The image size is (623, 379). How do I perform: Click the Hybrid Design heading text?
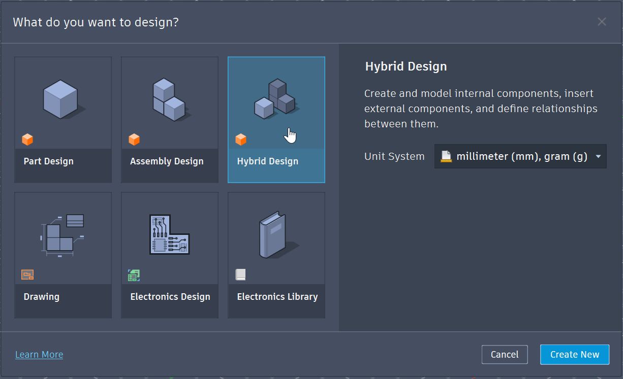[x=406, y=66]
